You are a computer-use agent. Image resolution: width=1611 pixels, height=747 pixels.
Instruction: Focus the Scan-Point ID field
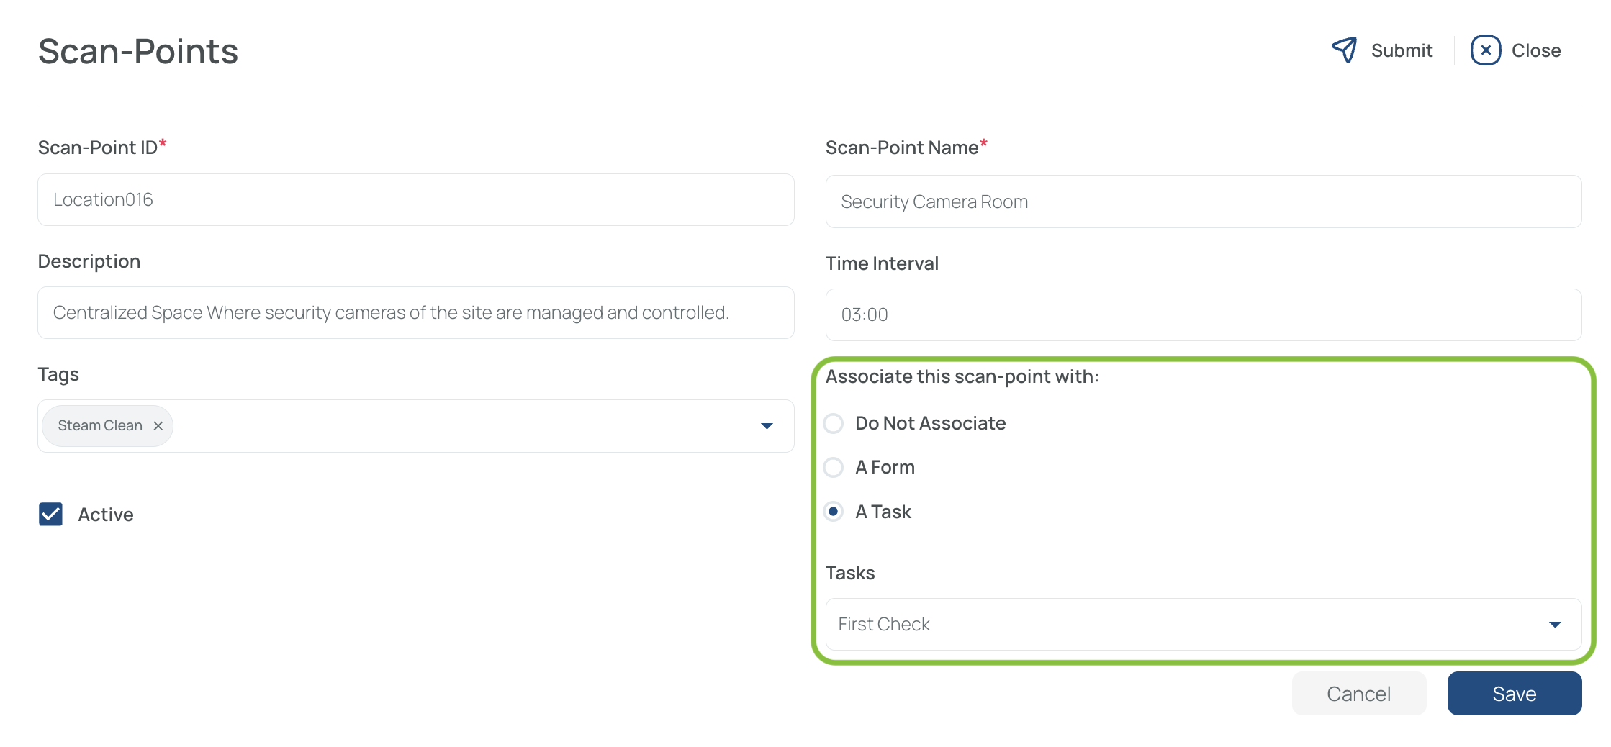tap(416, 200)
